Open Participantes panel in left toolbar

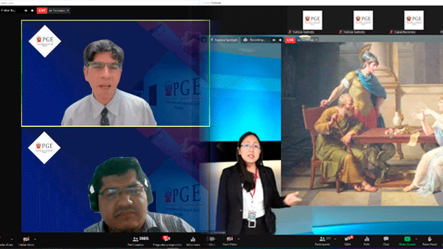[136, 241]
